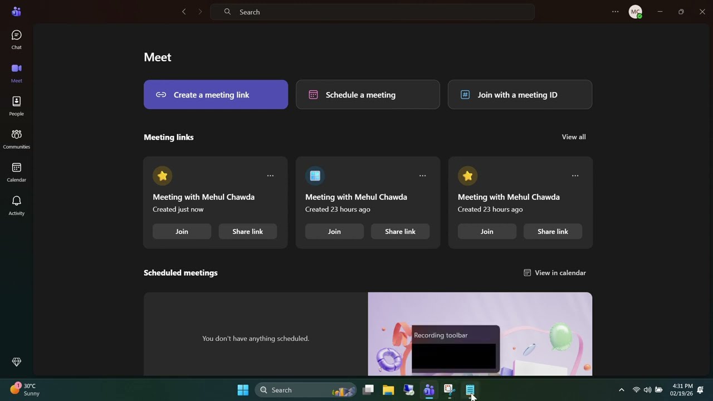This screenshot has width=713, height=401.
Task: Share link of blue-icon meeting card
Action: (x=400, y=232)
